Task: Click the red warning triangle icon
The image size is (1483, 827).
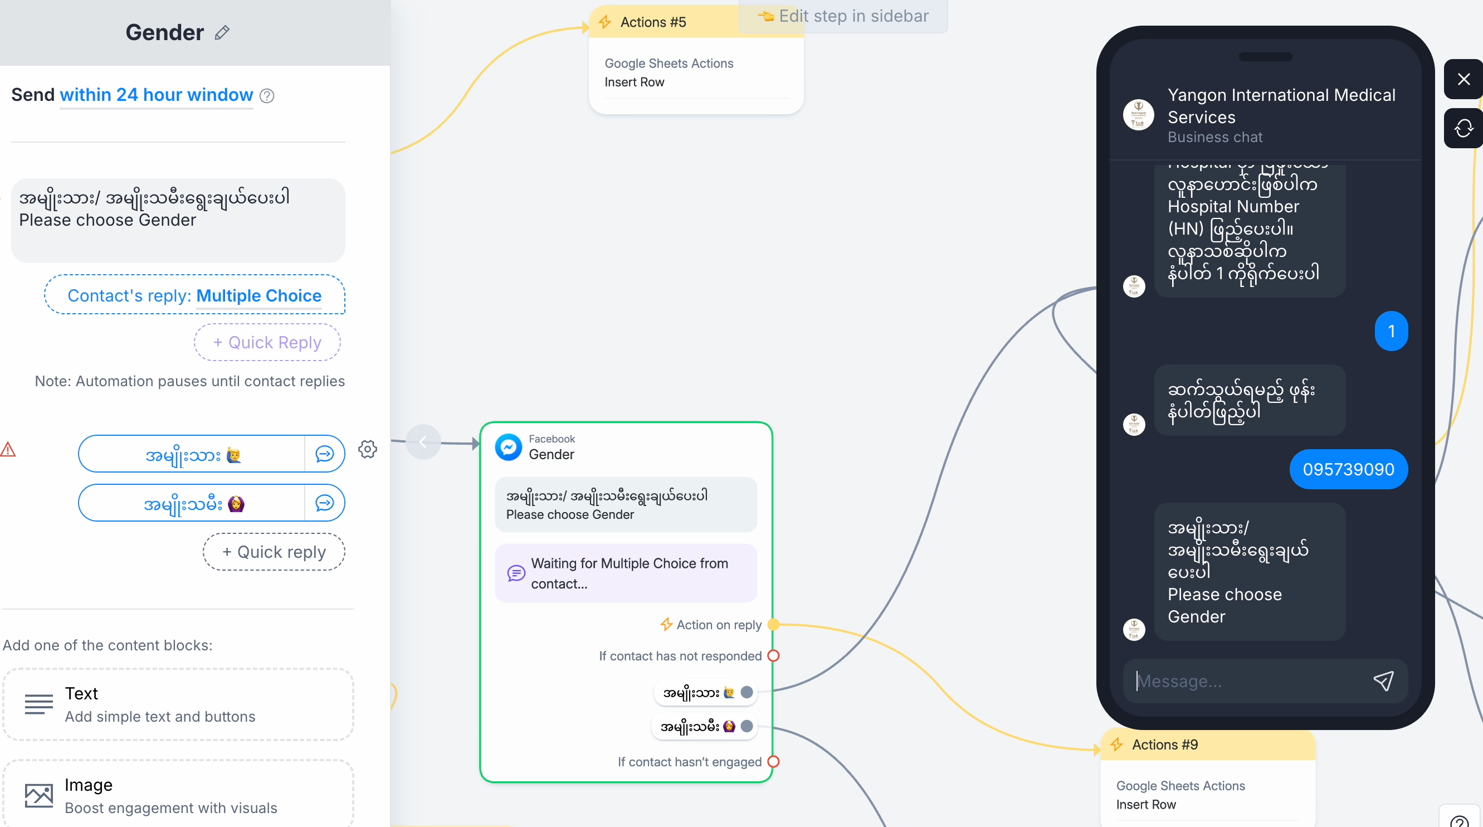Action: (x=8, y=449)
